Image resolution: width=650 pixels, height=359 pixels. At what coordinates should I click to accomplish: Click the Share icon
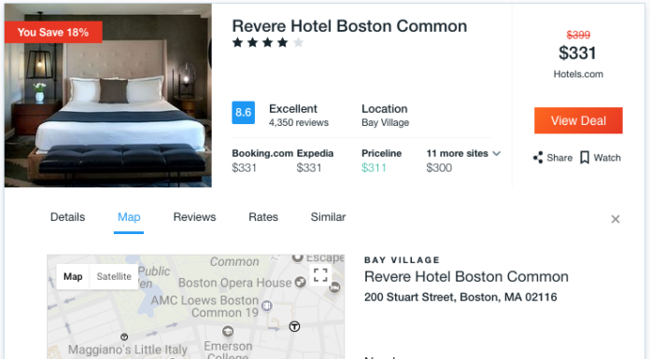(538, 158)
